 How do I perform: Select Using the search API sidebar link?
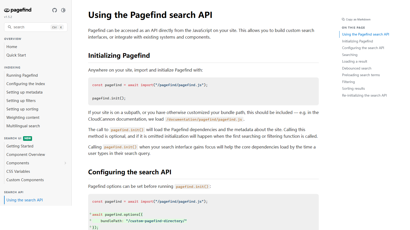25,200
